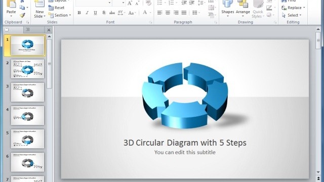The image size is (324, 182).
Task: Click the Shape Effects icon
Action: pos(269,15)
